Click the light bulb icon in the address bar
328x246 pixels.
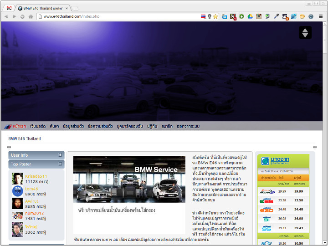(x=210, y=16)
